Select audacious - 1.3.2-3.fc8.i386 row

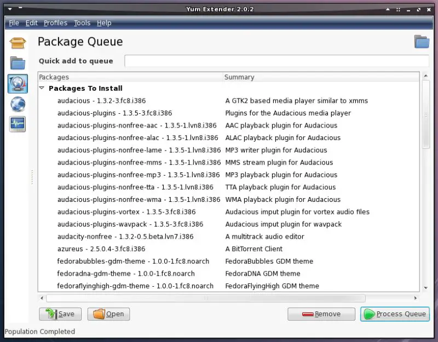tap(229, 101)
